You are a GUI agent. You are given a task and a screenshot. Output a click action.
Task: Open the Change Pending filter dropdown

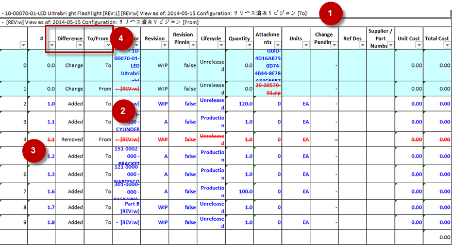pyautogui.click(x=334, y=45)
